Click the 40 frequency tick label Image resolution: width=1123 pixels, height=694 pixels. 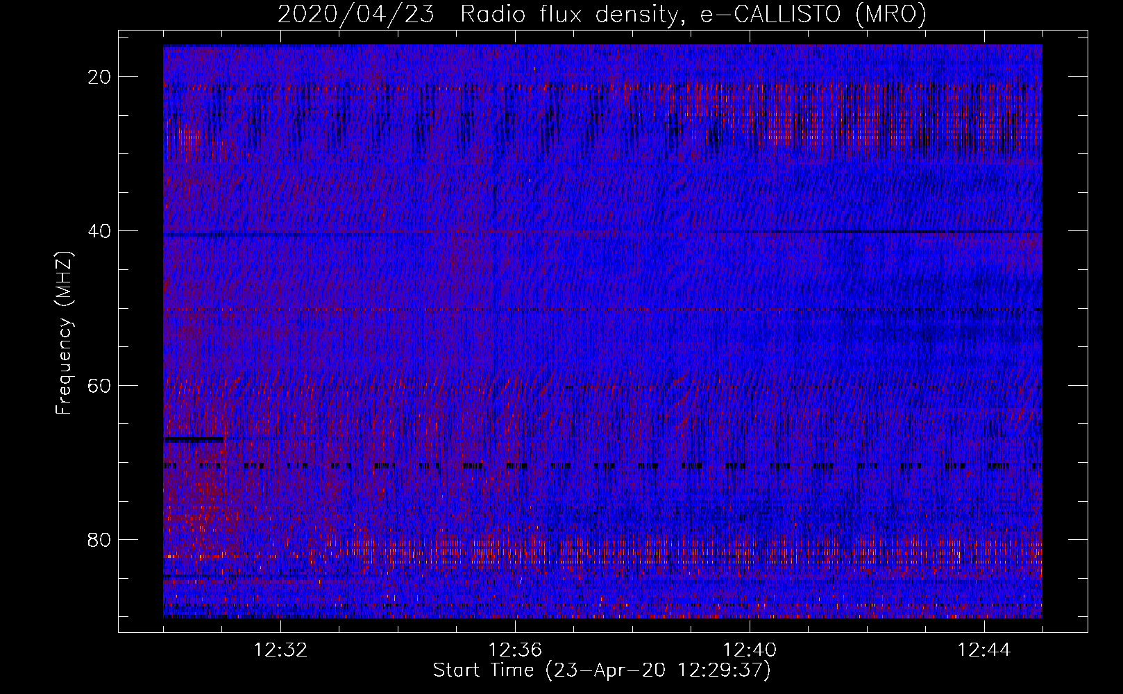(100, 231)
